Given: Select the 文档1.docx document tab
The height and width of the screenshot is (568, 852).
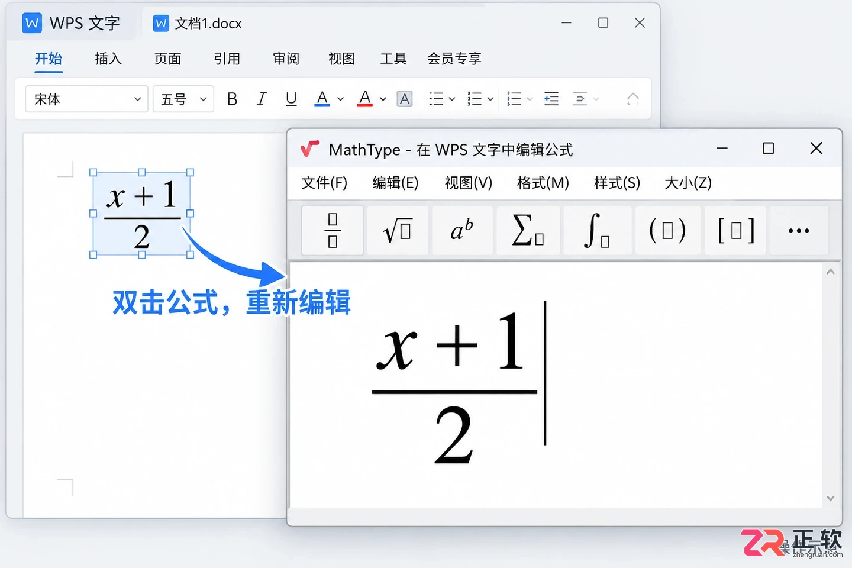Looking at the screenshot, I should click(197, 23).
